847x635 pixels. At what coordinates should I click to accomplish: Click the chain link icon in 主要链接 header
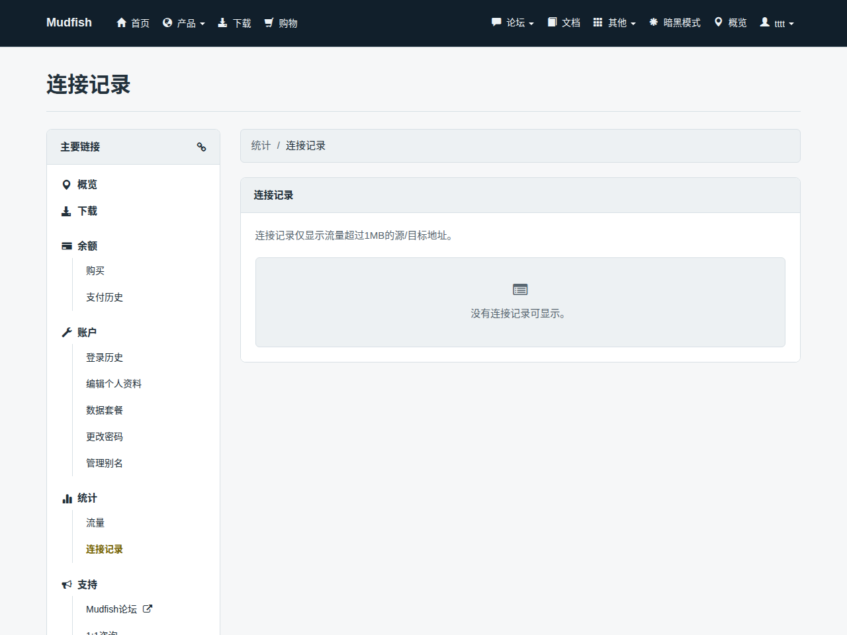tap(202, 147)
